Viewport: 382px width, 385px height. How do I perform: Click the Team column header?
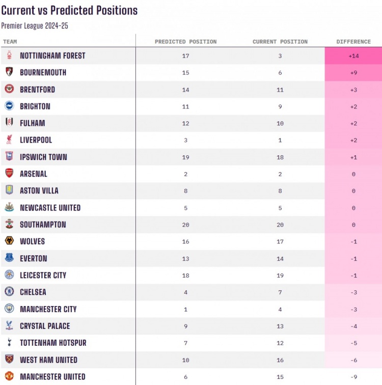(x=10, y=42)
